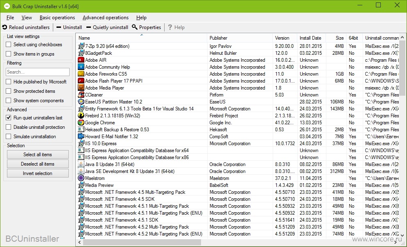The image size is (407, 247).
Task: Click the Howard E-Mail Notifier icon
Action: click(x=81, y=137)
